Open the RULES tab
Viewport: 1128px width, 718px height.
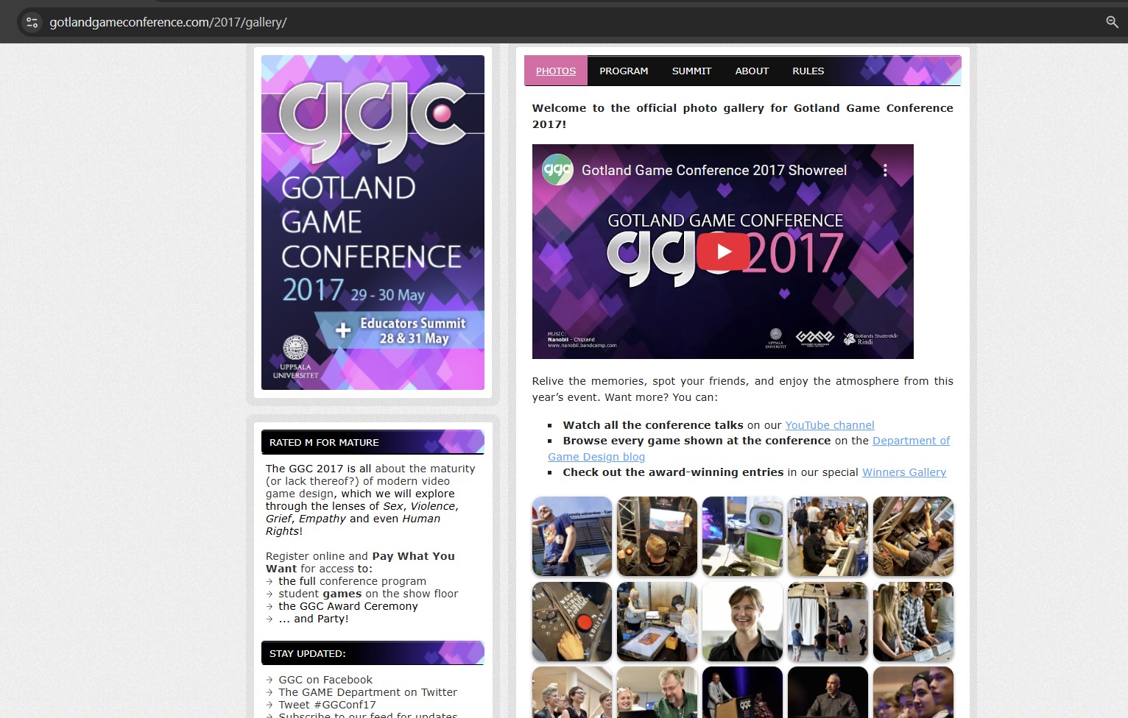coord(808,71)
